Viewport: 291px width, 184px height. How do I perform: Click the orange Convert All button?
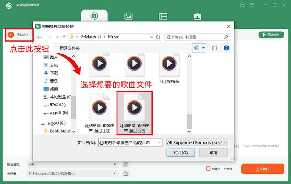click(x=263, y=169)
